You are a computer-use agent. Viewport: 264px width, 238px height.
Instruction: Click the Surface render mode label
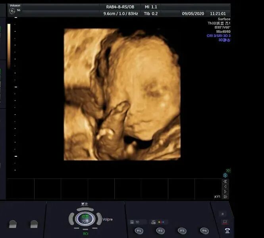coord(224,19)
